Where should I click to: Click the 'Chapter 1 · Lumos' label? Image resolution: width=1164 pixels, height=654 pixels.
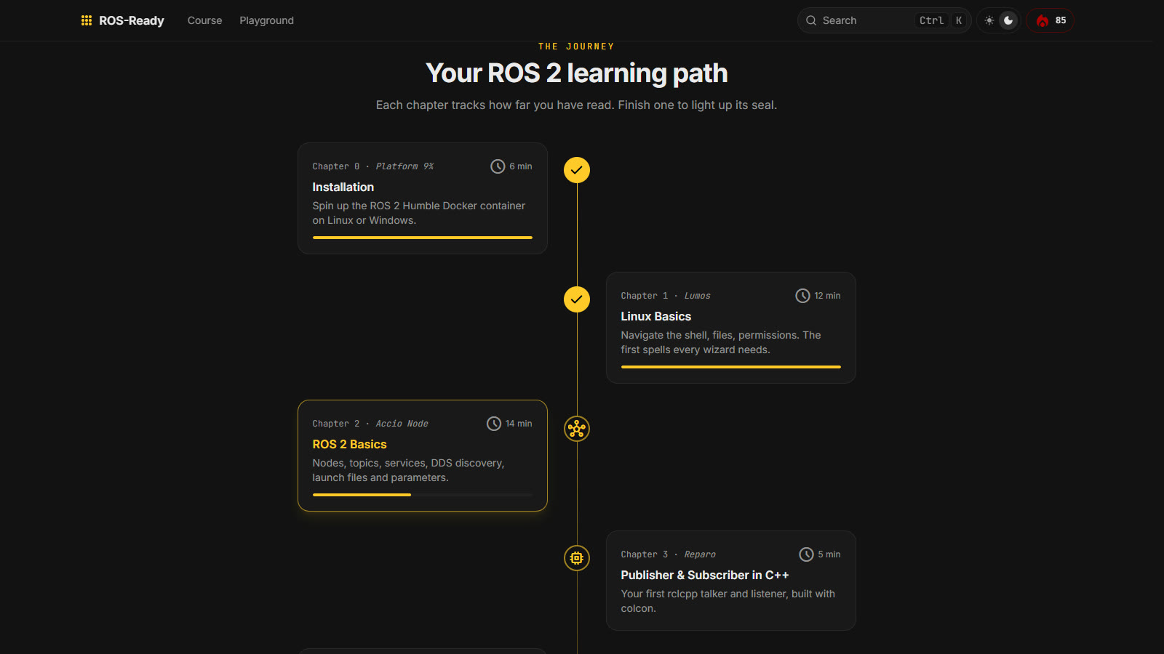coord(666,296)
